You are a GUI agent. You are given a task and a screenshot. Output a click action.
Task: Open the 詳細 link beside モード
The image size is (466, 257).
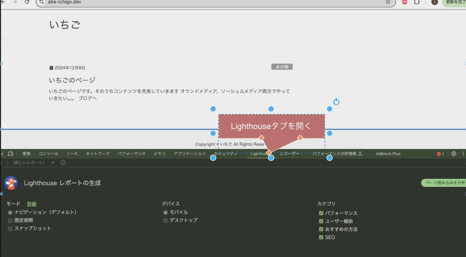coord(31,204)
